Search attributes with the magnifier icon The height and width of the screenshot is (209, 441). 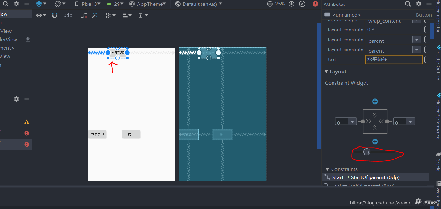[408, 4]
